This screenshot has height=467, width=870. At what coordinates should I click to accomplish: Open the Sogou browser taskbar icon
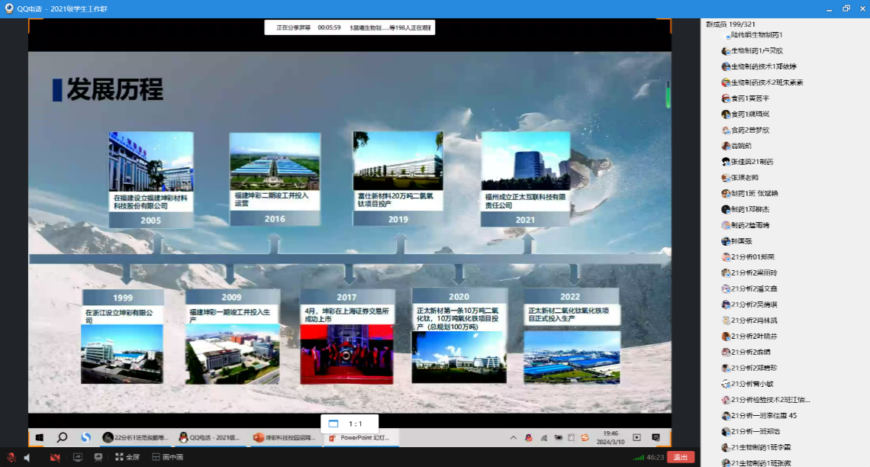[86, 437]
